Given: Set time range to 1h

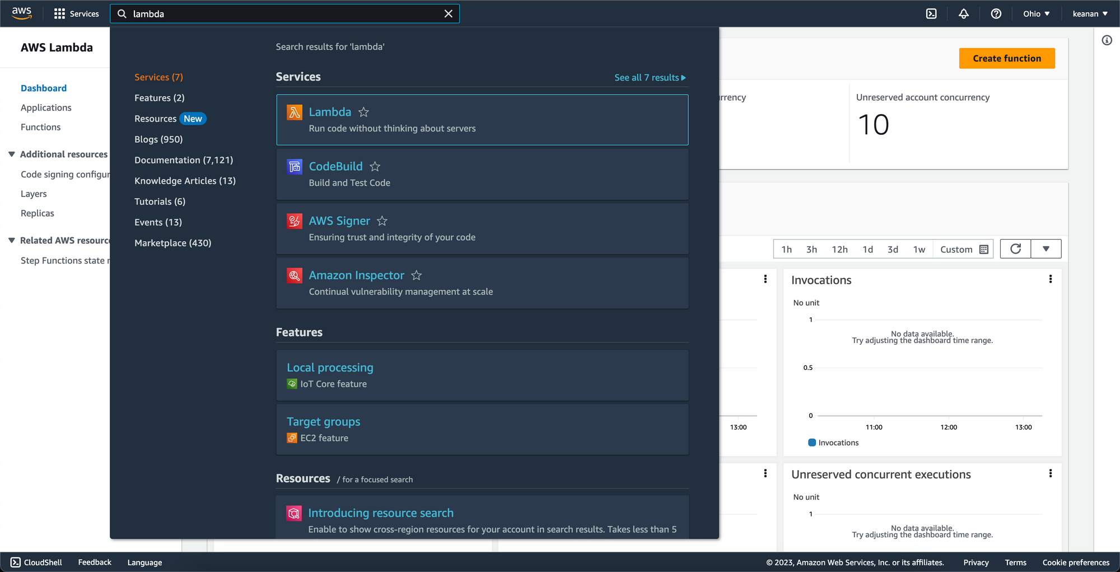Looking at the screenshot, I should (x=786, y=250).
